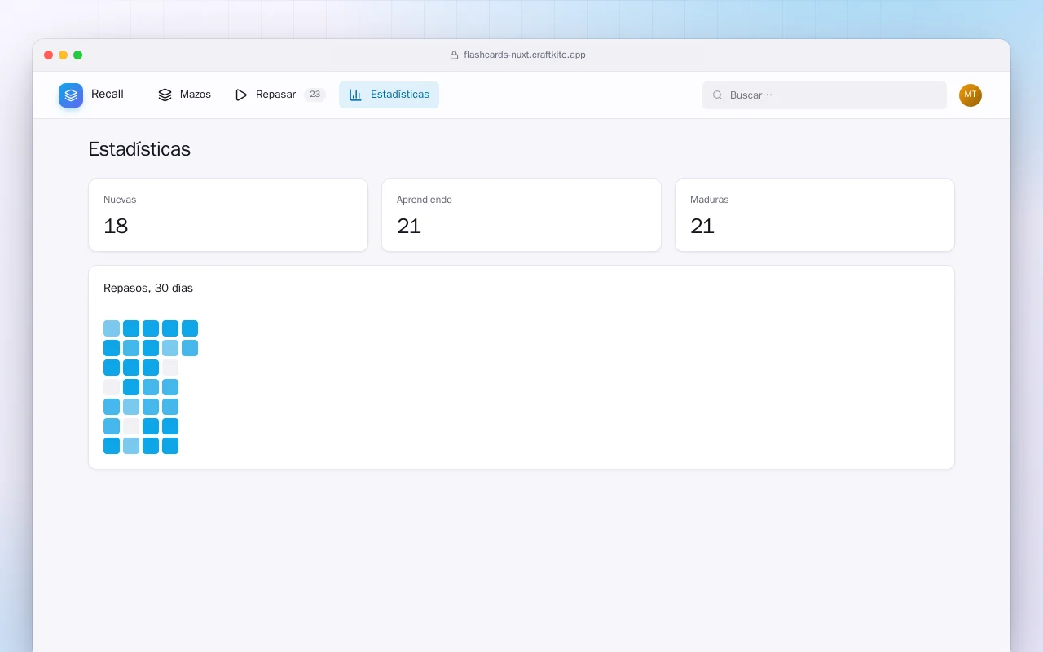Click the Recall brand name
Image resolution: width=1043 pixels, height=652 pixels.
pos(108,95)
